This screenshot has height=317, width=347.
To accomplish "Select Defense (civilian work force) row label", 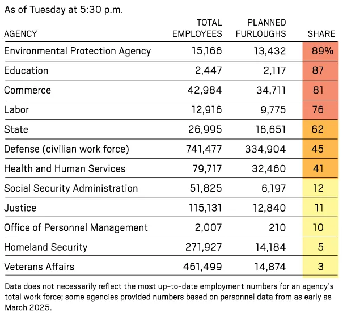I will pyautogui.click(x=67, y=149).
